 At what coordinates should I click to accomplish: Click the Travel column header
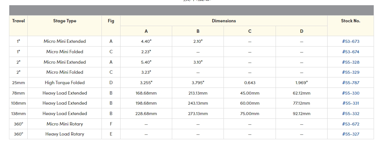coord(18,26)
